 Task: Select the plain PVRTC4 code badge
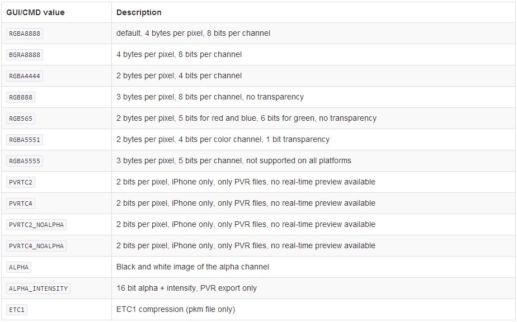tap(22, 203)
